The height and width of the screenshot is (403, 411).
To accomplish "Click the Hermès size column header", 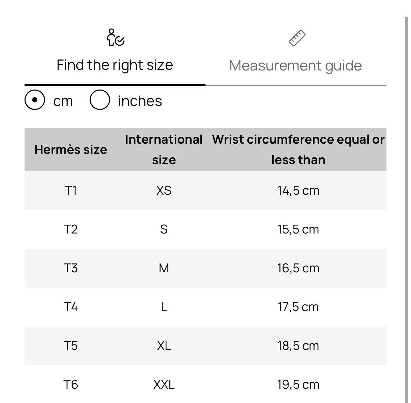I will pyautogui.click(x=71, y=150).
